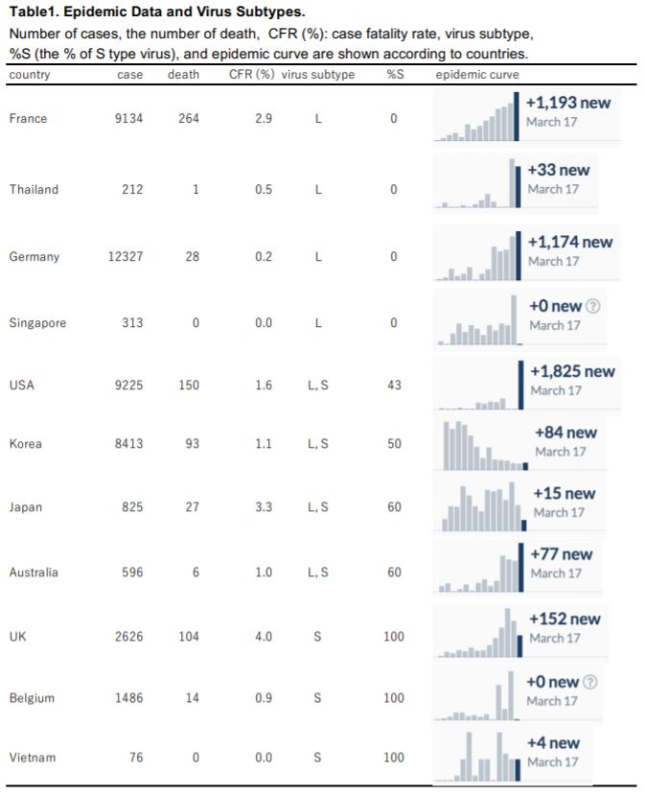
Task: Click the CFR (%) column header
Action: (252, 75)
